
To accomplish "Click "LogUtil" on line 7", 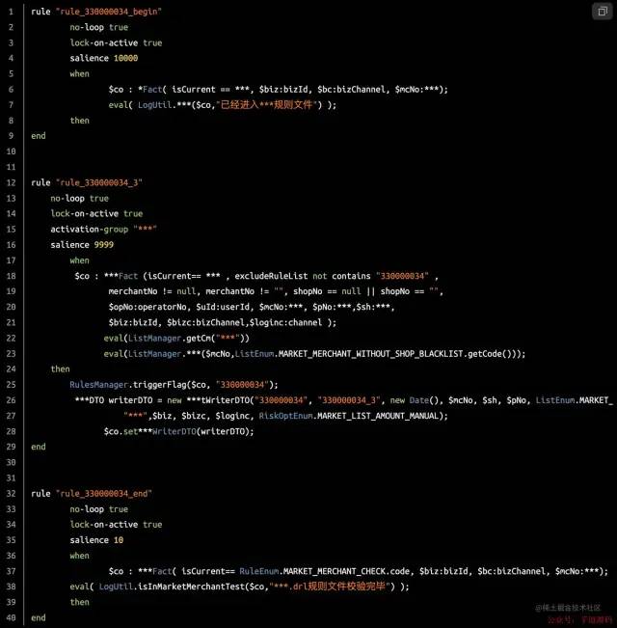I will (x=154, y=105).
